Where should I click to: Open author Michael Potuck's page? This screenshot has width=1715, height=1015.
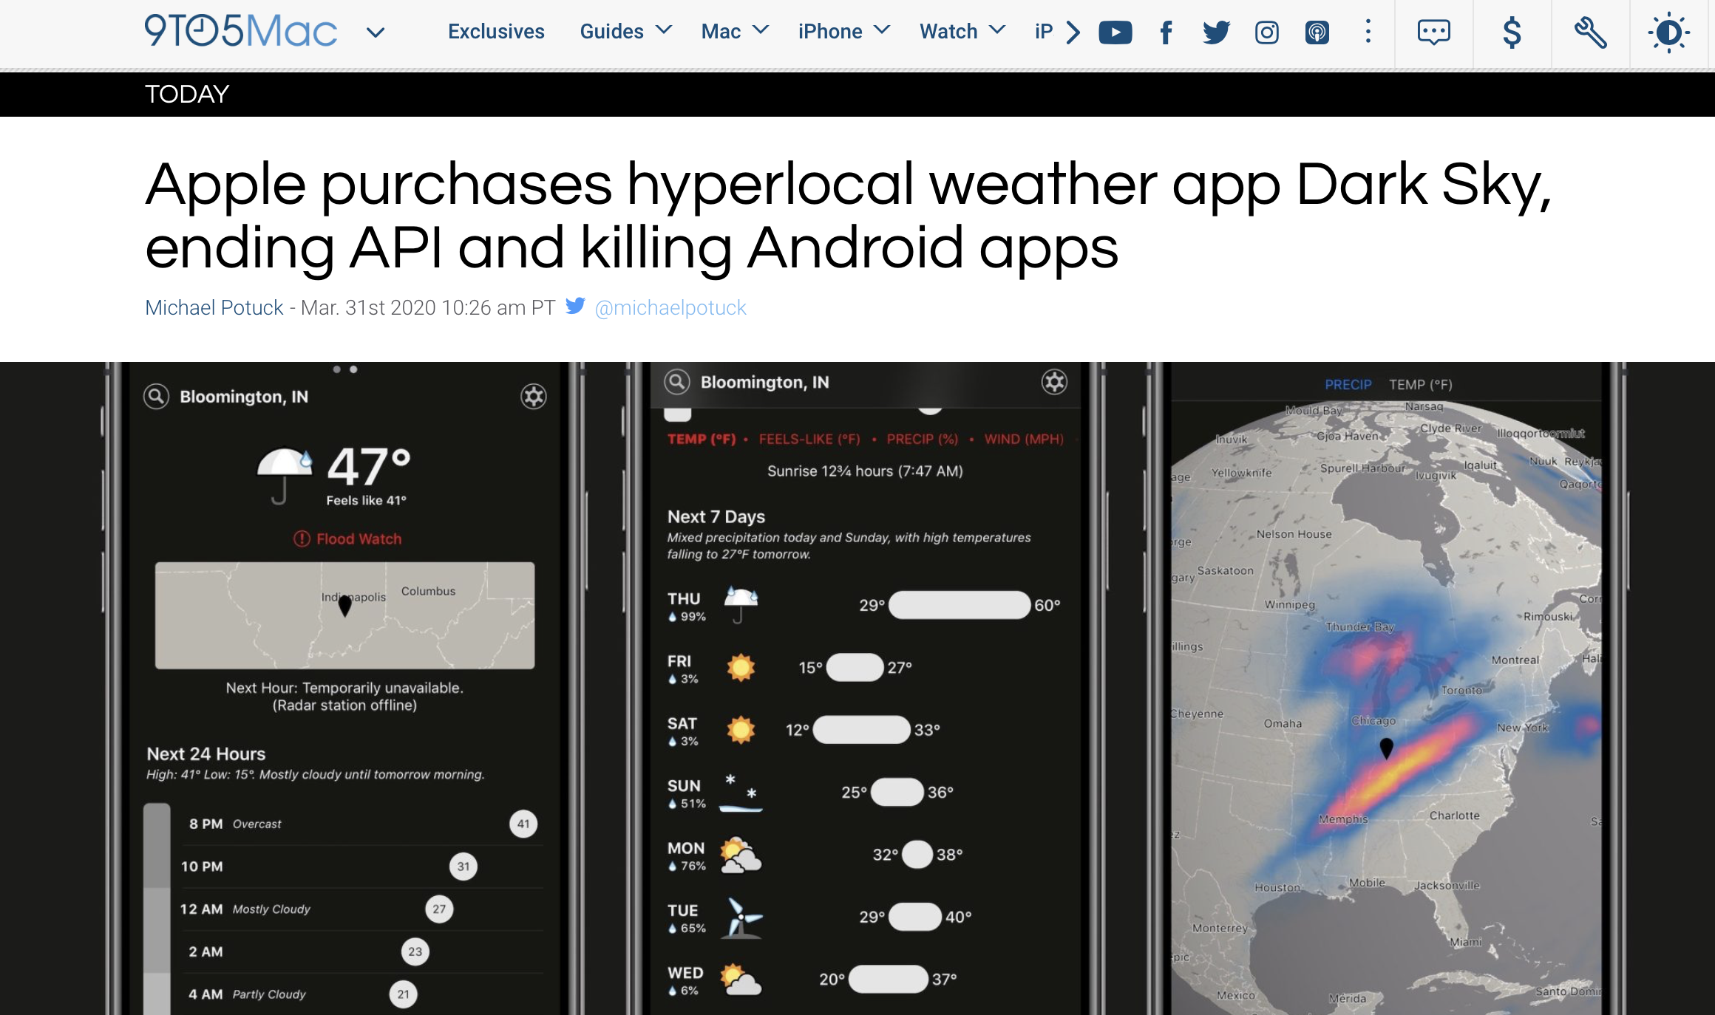(214, 307)
